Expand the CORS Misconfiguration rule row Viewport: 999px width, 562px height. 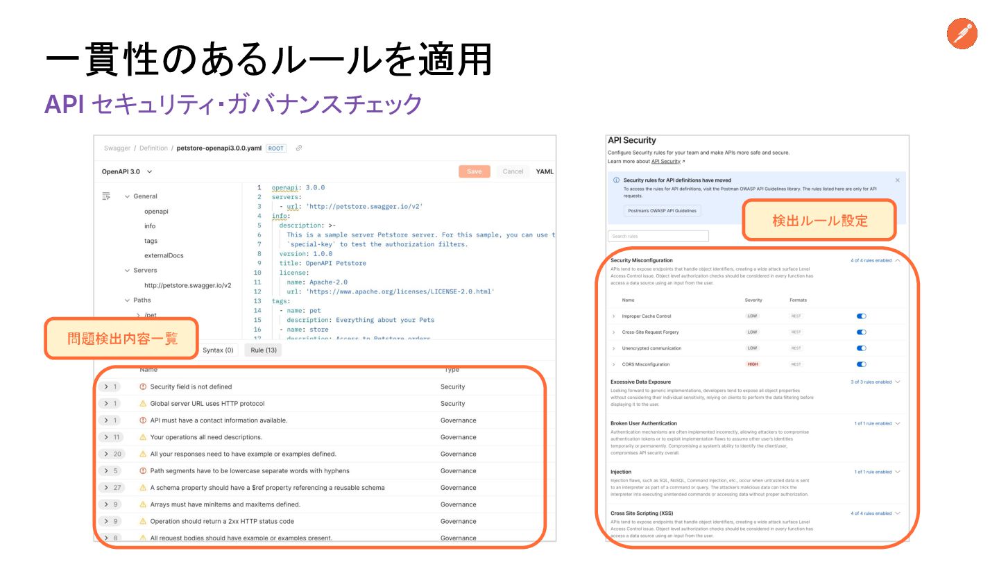tap(614, 364)
